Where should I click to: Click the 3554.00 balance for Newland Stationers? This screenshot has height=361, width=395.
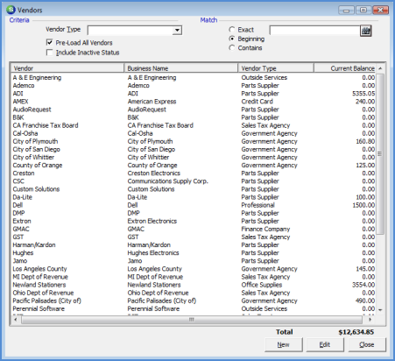[363, 285]
